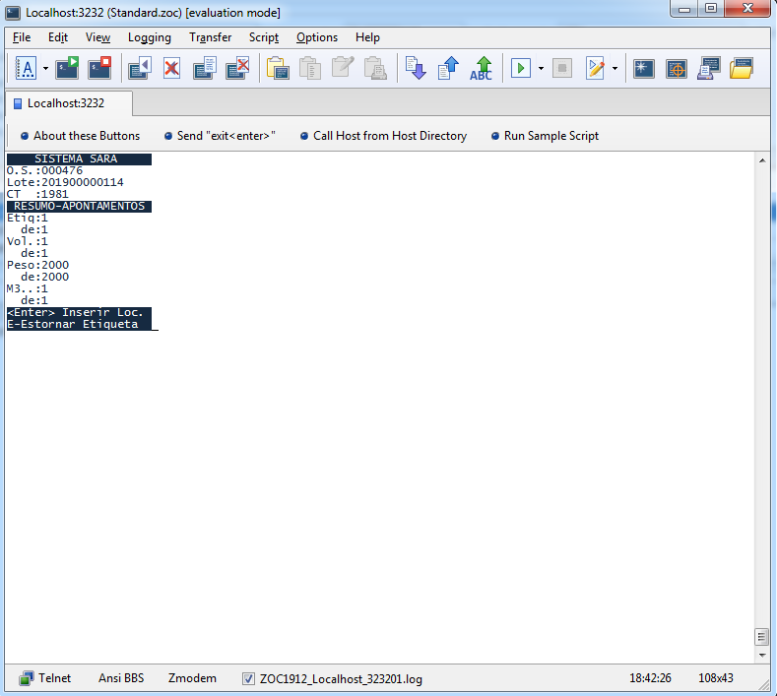Click the Lote:201900000114 line
This screenshot has width=777, height=696.
pos(65,182)
